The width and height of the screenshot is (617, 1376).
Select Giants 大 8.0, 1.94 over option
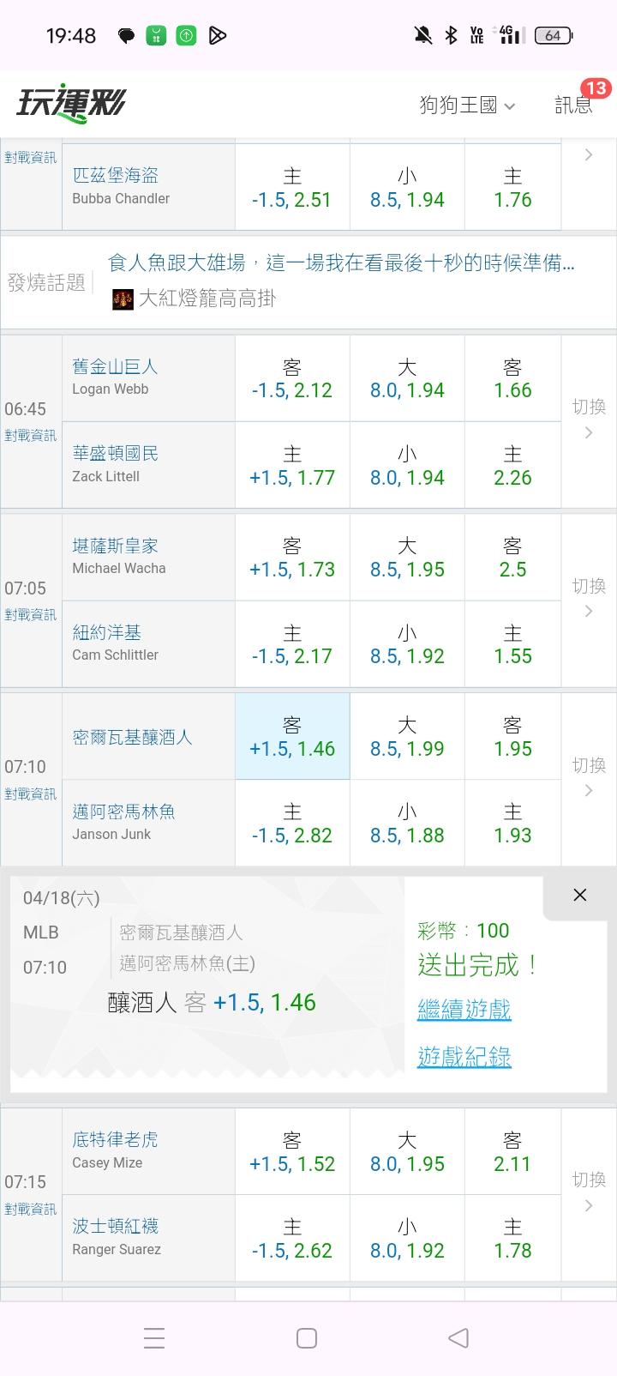pyautogui.click(x=407, y=378)
